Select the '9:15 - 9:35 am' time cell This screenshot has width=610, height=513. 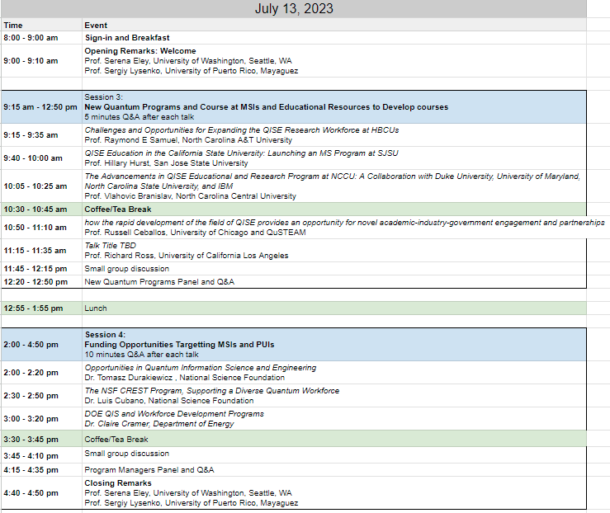tap(41, 135)
